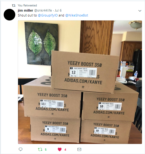
Task: Click the size 12 box label in photo
Action: 83,72
